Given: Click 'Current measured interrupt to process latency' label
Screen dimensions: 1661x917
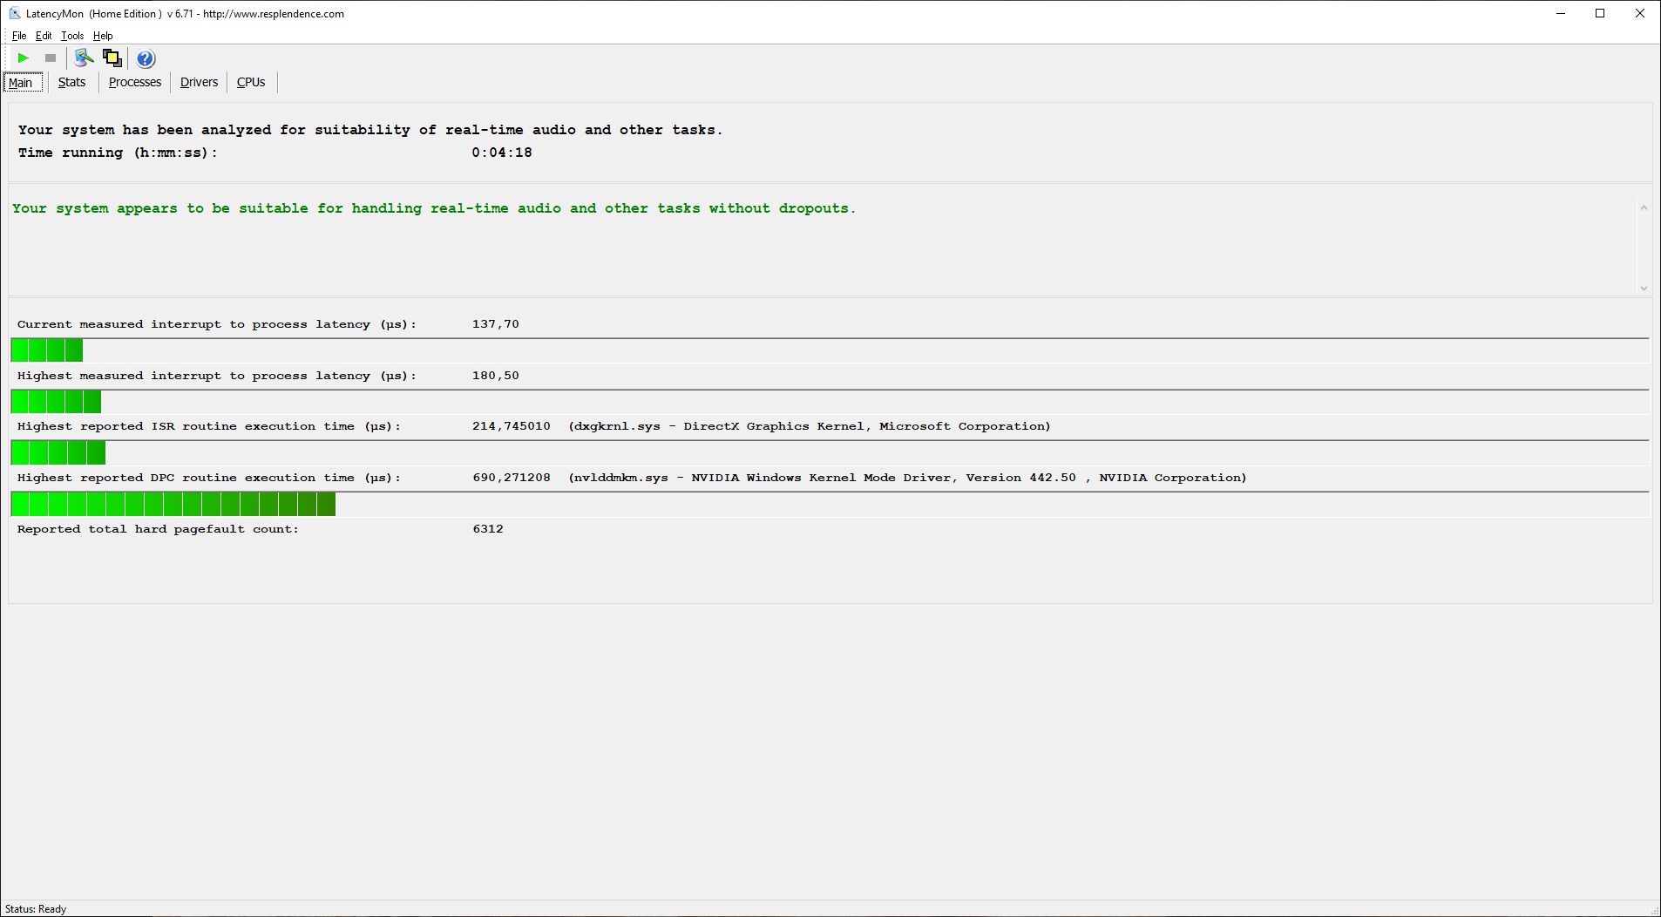Looking at the screenshot, I should pyautogui.click(x=217, y=324).
